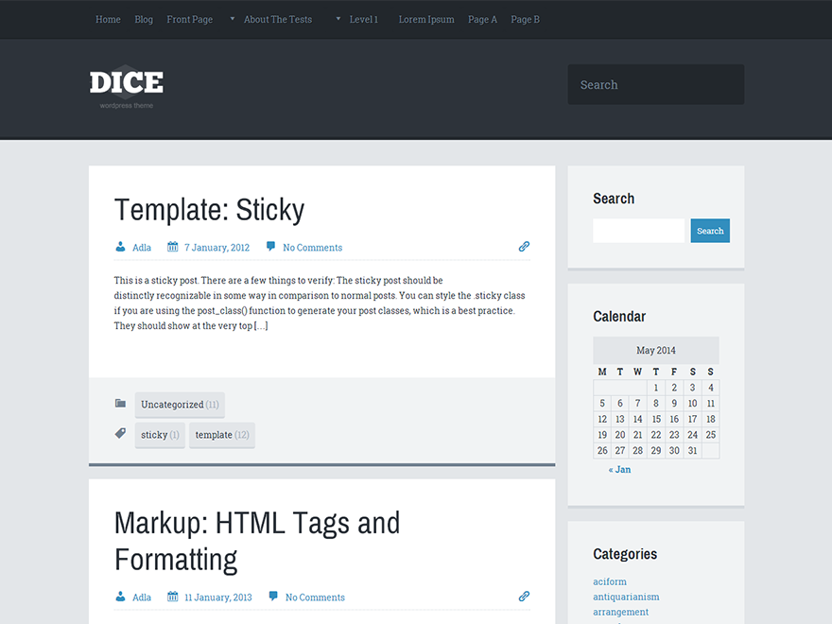This screenshot has height=624, width=832.
Task: Click the comment bubble icon near No Comments
Action: [271, 247]
